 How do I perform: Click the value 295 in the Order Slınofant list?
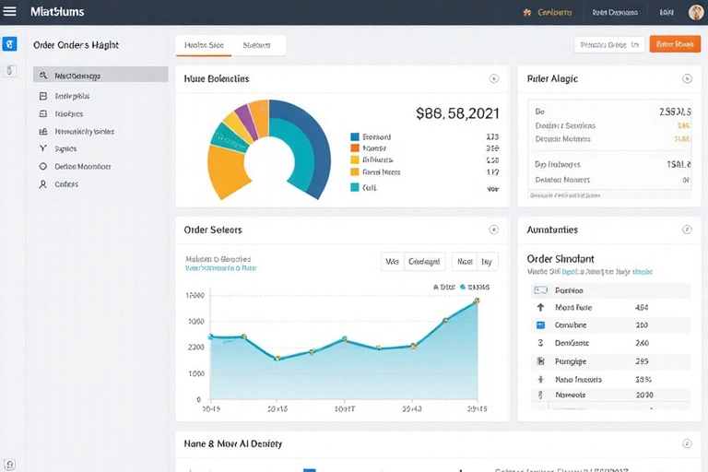pos(642,361)
